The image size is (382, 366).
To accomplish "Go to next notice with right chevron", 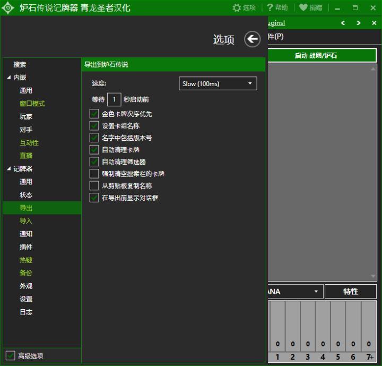I will (x=358, y=23).
